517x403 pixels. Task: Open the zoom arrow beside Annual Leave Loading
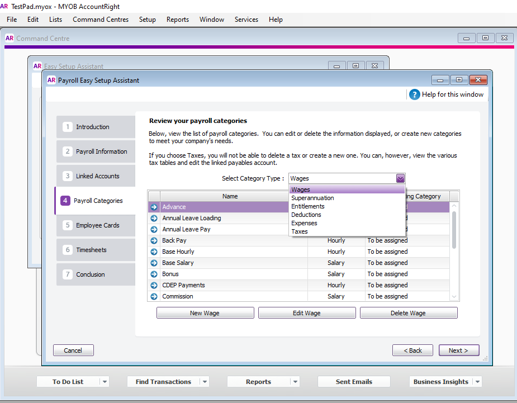[154, 219]
